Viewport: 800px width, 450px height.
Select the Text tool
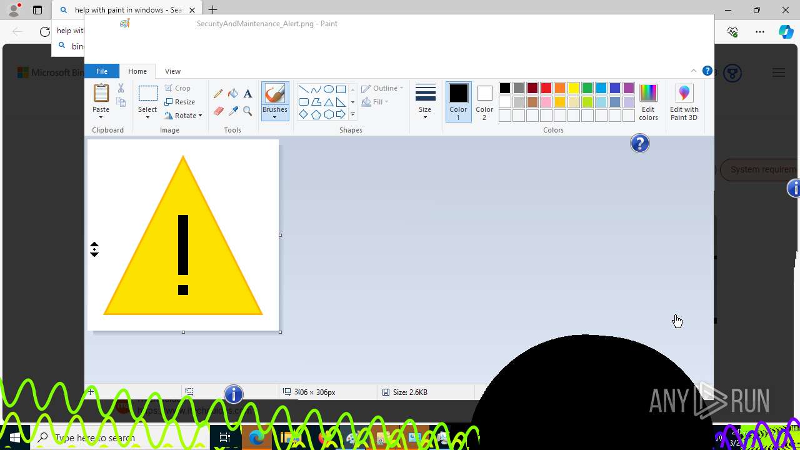(247, 94)
